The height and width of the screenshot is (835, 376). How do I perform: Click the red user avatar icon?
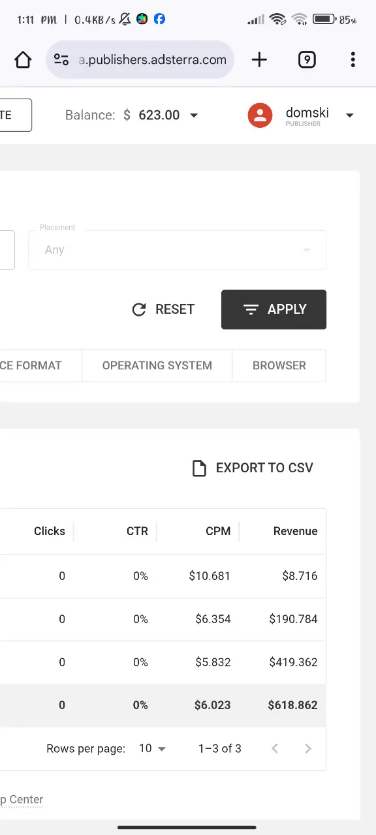coord(260,115)
